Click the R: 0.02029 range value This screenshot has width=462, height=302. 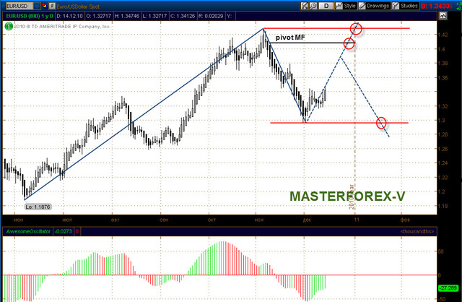[x=211, y=16]
